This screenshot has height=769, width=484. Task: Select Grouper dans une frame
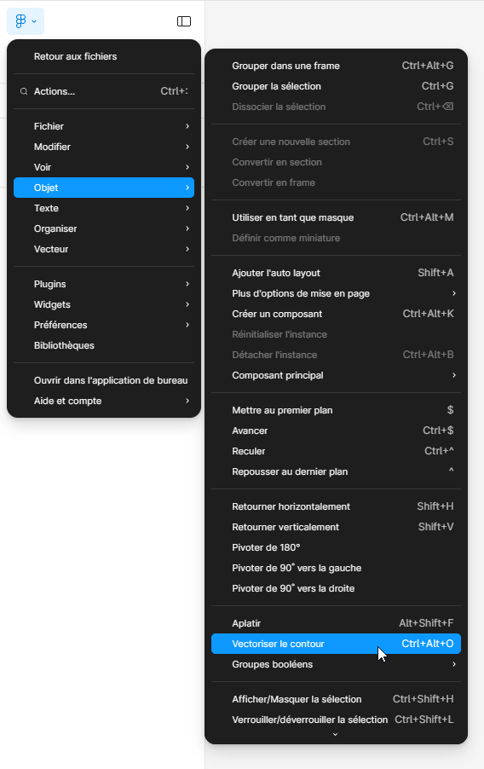[336, 66]
